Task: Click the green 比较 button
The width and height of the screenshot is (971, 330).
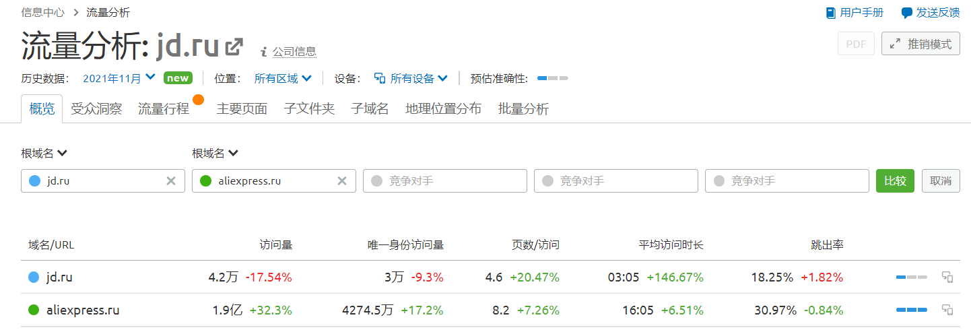Action: (895, 180)
